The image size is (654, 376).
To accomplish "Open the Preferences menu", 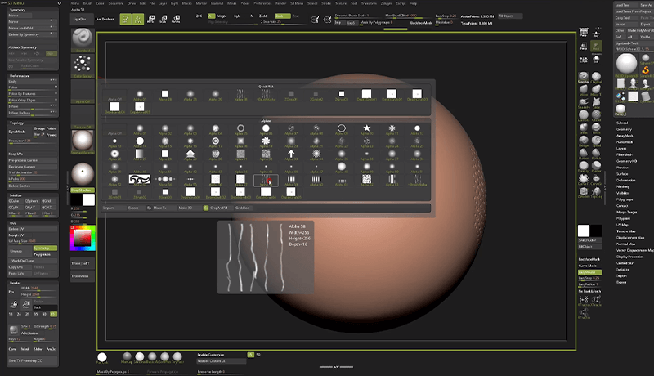I will coord(262,3).
